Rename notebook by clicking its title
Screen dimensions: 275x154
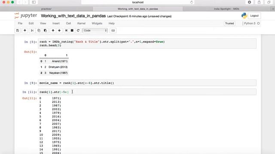pos(73,16)
